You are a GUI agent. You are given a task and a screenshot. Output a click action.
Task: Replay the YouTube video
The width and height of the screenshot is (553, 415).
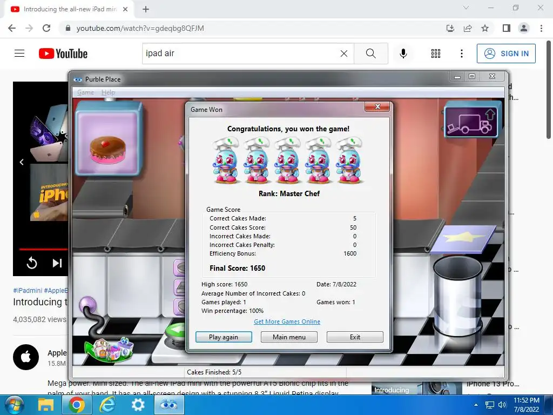[x=32, y=263]
